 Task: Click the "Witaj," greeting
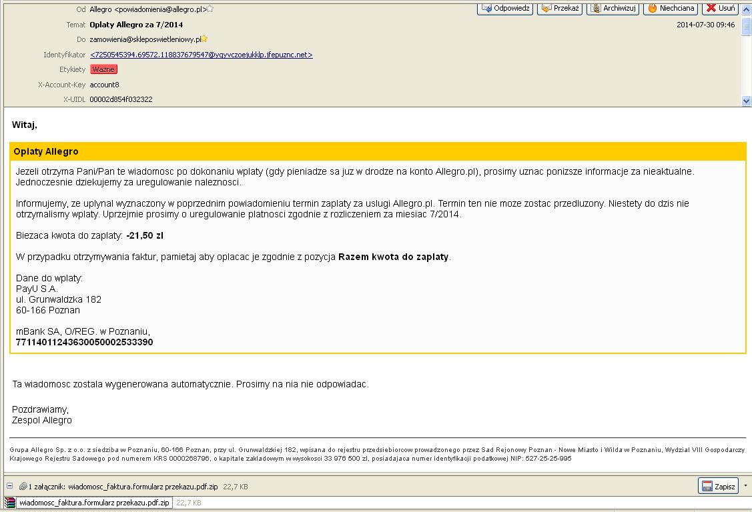(25, 125)
